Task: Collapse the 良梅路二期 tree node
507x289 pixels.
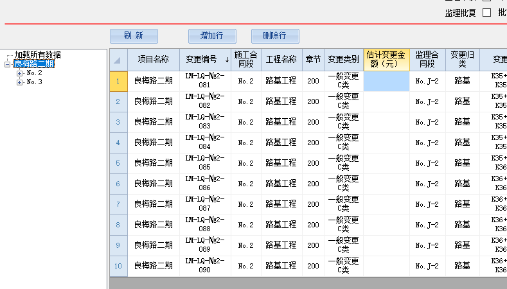Action: pos(8,64)
